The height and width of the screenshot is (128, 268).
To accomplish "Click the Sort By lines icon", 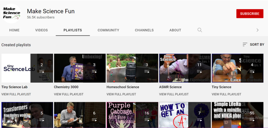I will tap(245, 45).
